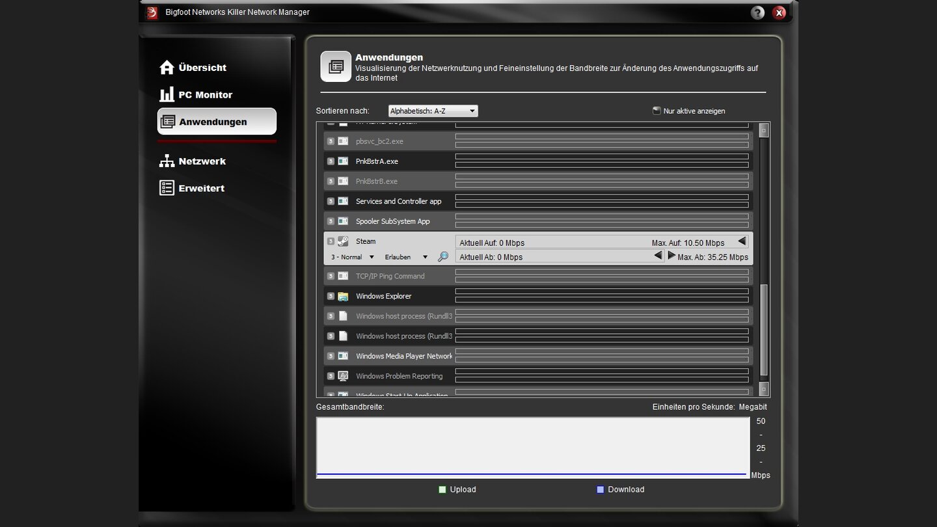Click the icon next to pbsvc_bc2.exe
This screenshot has height=527, width=937.
tap(343, 141)
